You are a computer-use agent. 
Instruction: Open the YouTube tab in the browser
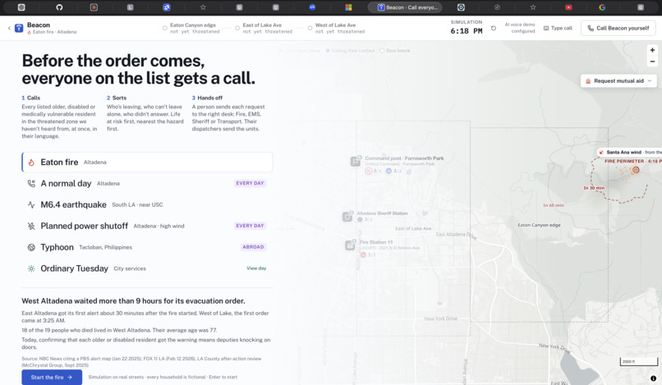click(x=568, y=7)
